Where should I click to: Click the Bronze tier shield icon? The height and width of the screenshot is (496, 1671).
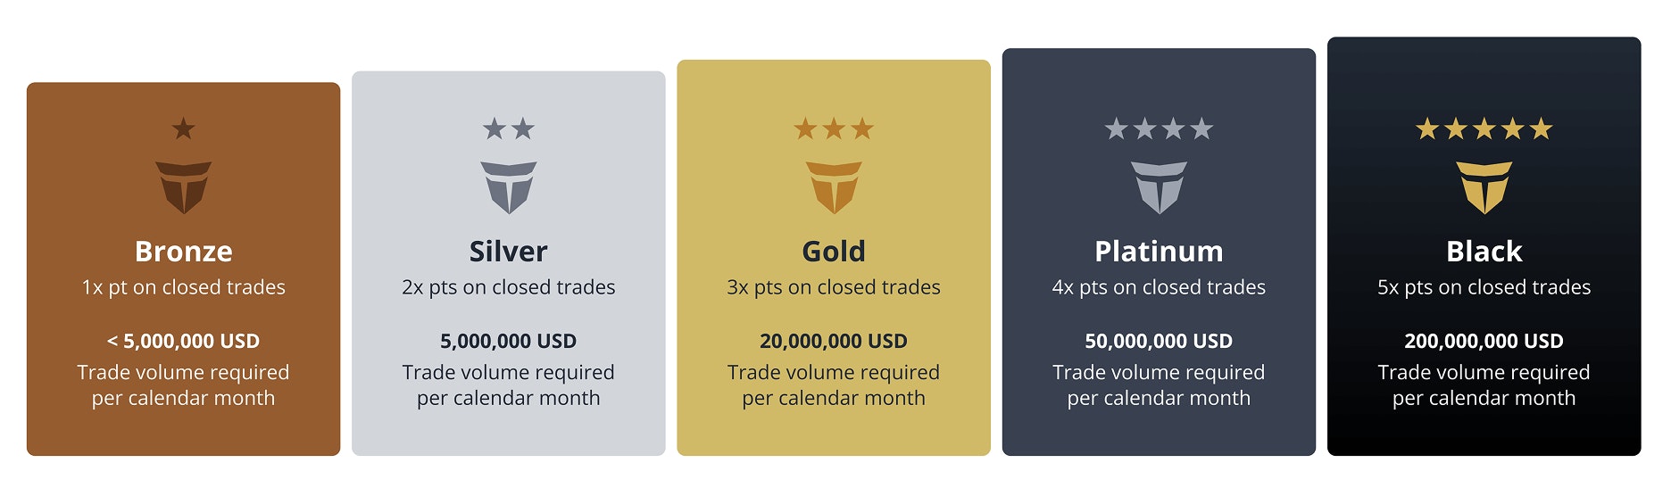183,187
